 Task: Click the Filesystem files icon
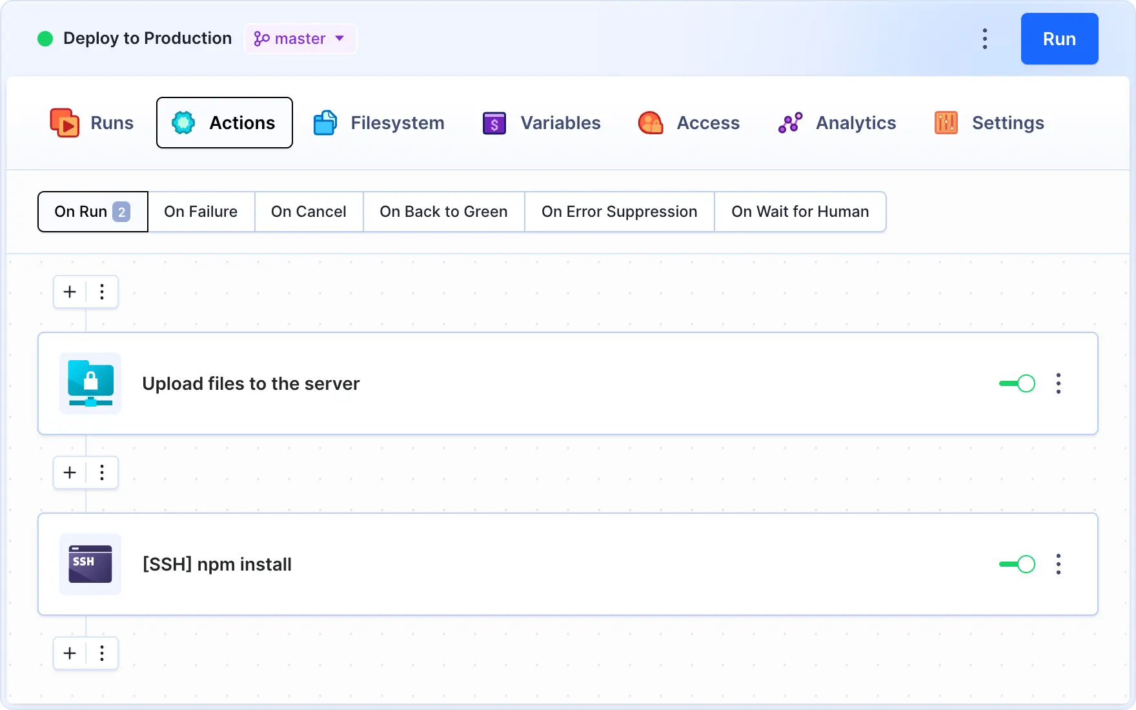point(325,123)
